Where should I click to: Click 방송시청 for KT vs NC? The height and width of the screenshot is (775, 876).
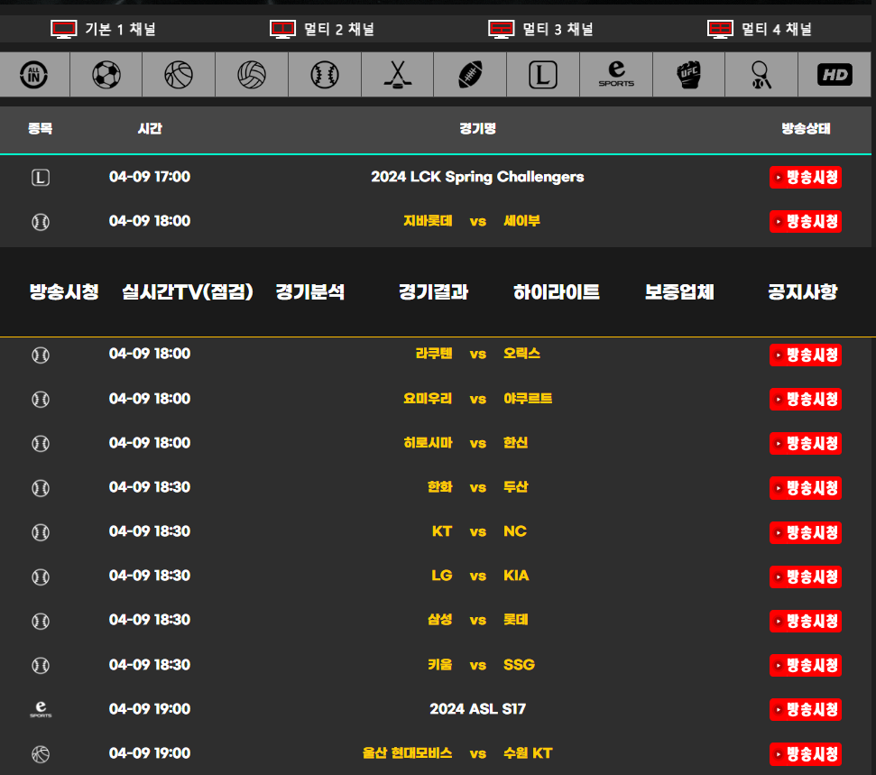pos(806,532)
